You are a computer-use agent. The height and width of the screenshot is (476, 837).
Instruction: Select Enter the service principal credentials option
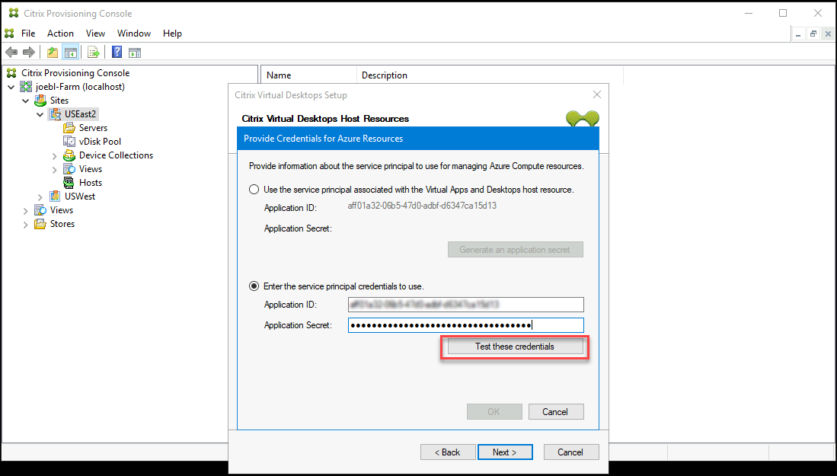[x=254, y=286]
